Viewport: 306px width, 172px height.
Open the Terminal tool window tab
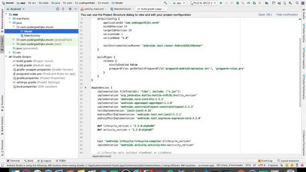(x=13, y=161)
